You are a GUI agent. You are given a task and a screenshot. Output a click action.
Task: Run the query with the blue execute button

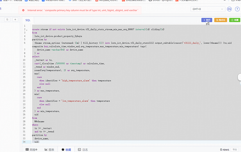click(207, 20)
